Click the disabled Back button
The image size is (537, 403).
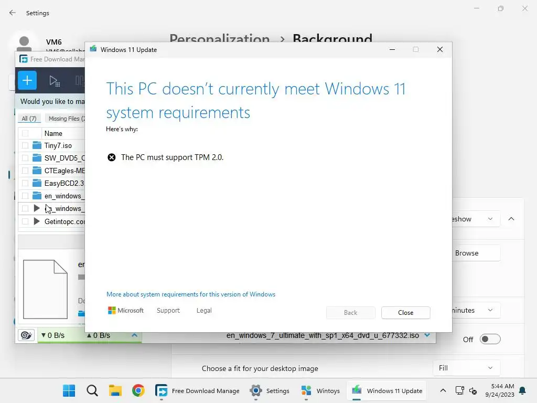351,313
